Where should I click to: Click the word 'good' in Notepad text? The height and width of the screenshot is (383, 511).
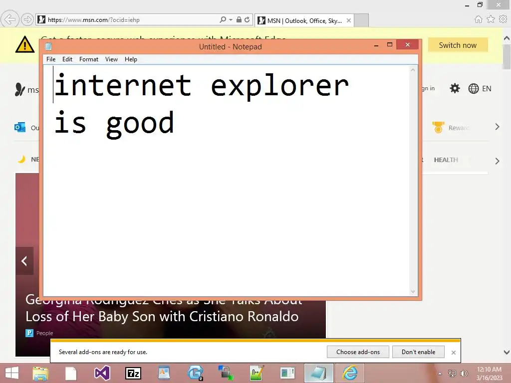click(x=140, y=124)
